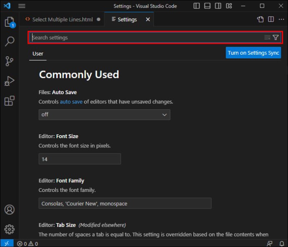Switch to Select Multiple Lines.html tab

63,19
